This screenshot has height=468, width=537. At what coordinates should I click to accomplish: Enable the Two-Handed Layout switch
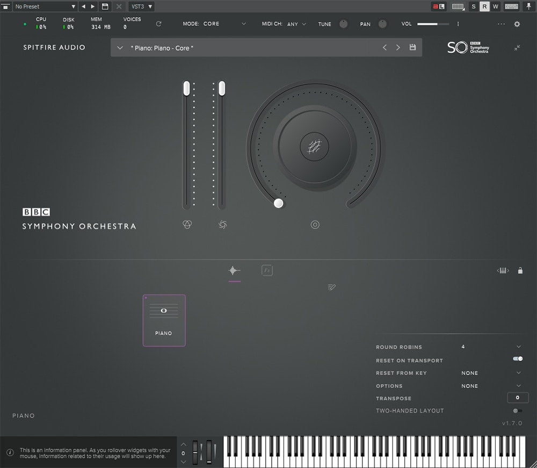point(517,411)
